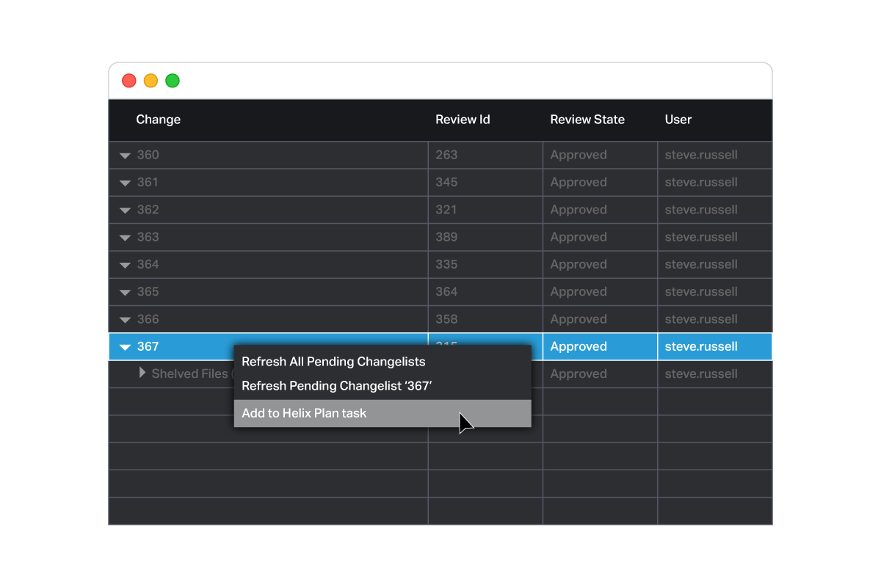Select Refresh Pending Changelist '367'
The height and width of the screenshot is (587, 881).
click(337, 386)
